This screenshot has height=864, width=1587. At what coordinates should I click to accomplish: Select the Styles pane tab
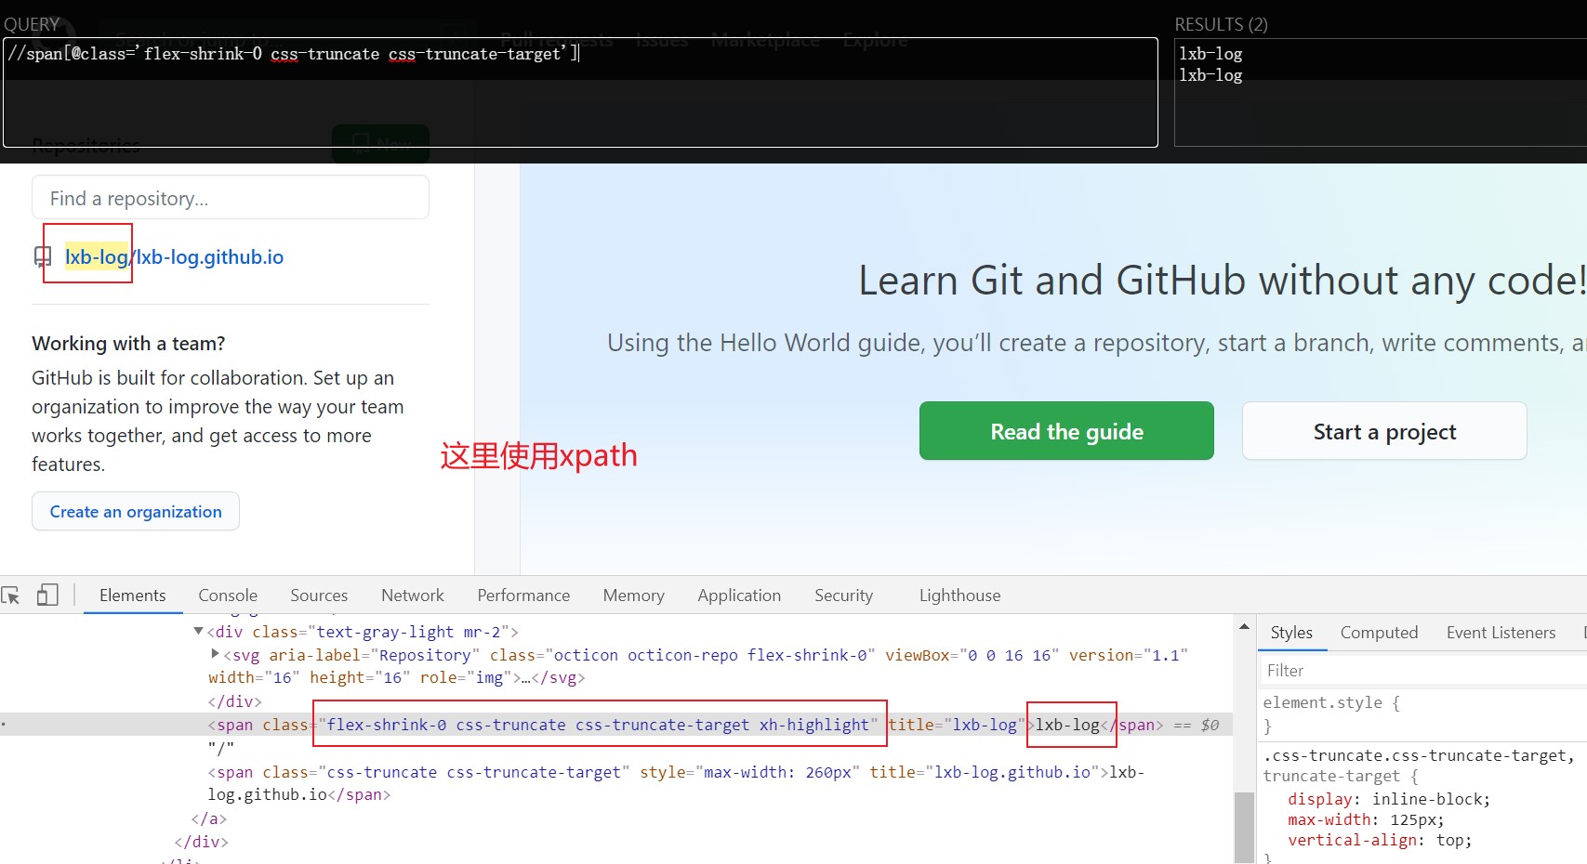(x=1291, y=633)
